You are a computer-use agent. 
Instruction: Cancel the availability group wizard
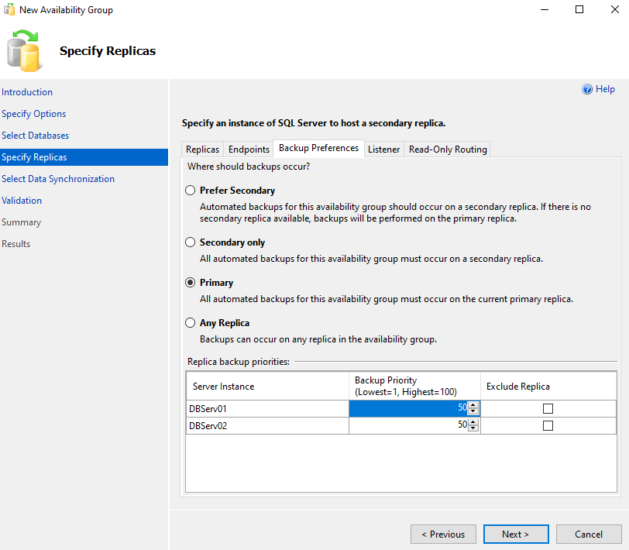(x=589, y=534)
